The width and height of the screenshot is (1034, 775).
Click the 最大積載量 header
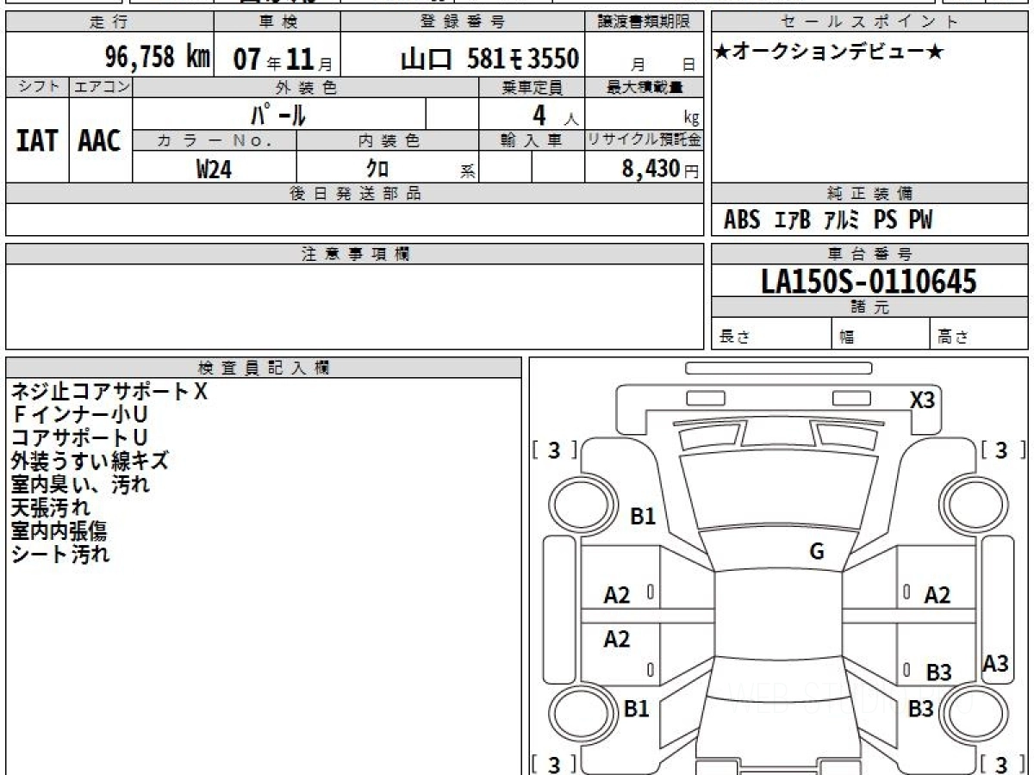point(644,87)
